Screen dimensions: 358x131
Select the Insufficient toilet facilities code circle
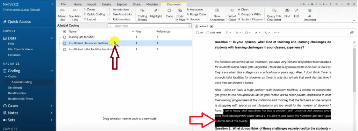click(65, 49)
